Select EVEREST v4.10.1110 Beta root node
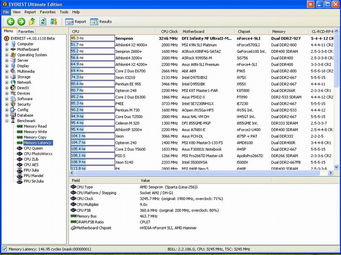 click(x=33, y=38)
